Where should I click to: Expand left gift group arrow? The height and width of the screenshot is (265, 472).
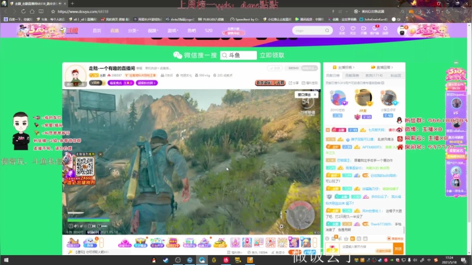click(x=102, y=243)
